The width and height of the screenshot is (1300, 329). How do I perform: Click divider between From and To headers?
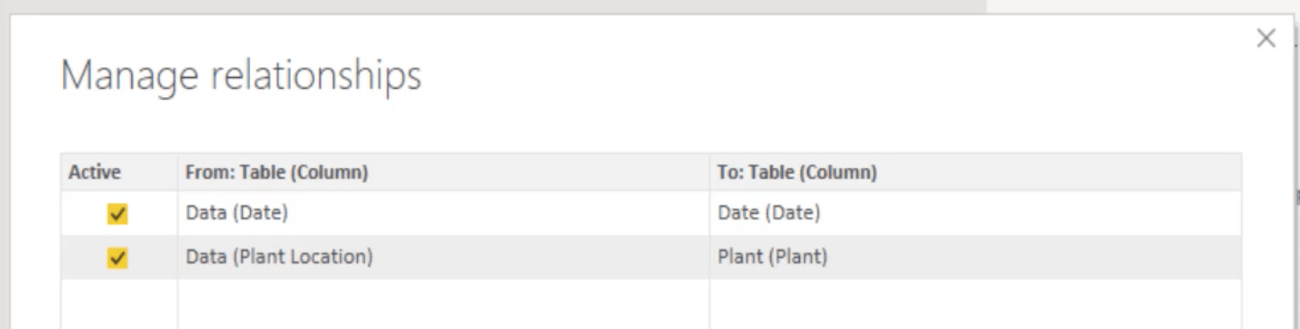point(709,173)
